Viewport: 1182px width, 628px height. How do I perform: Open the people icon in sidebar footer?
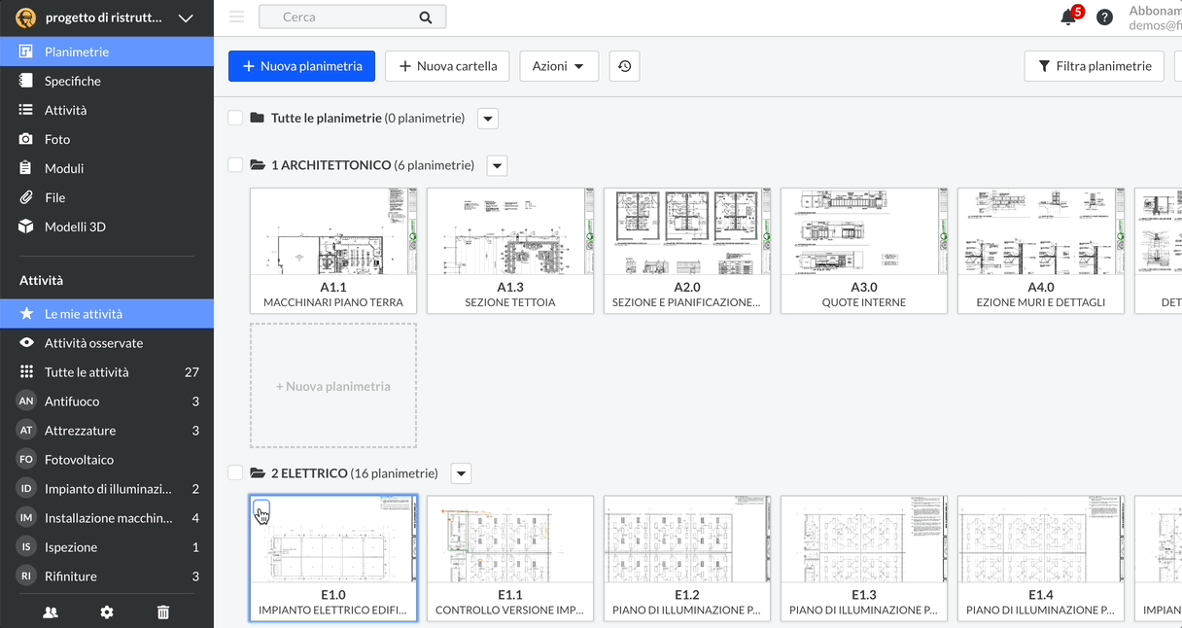click(x=51, y=611)
